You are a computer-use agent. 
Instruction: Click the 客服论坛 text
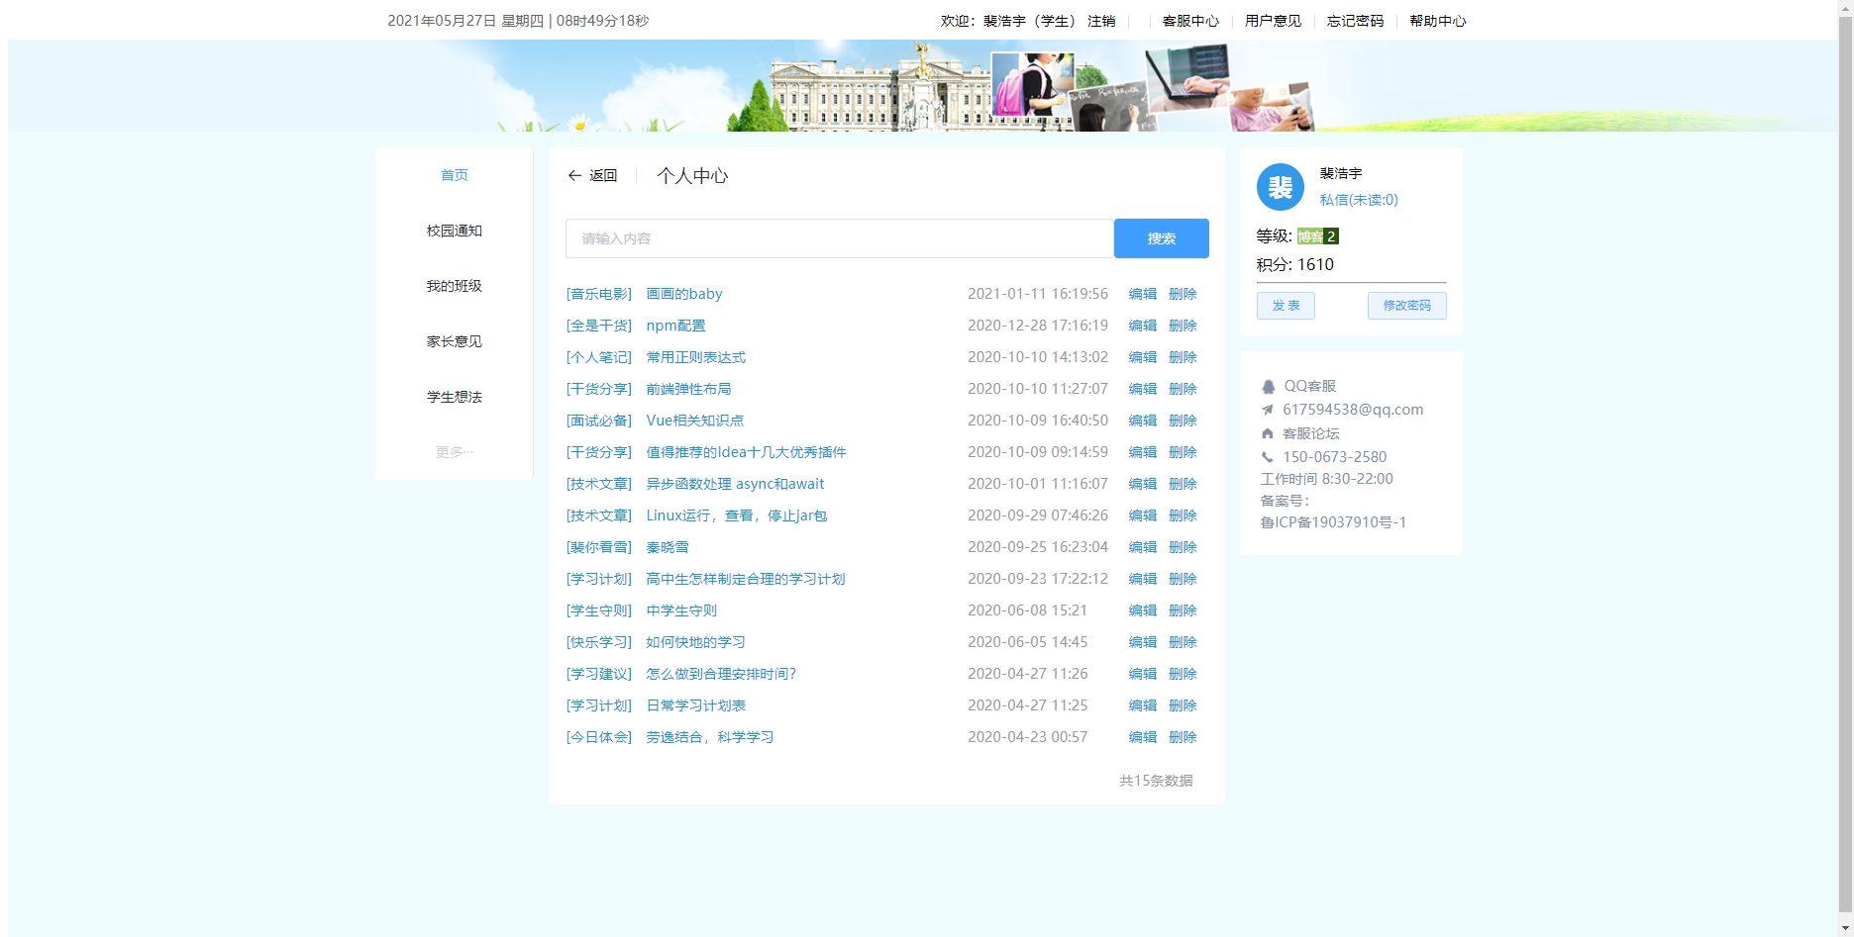(x=1310, y=433)
